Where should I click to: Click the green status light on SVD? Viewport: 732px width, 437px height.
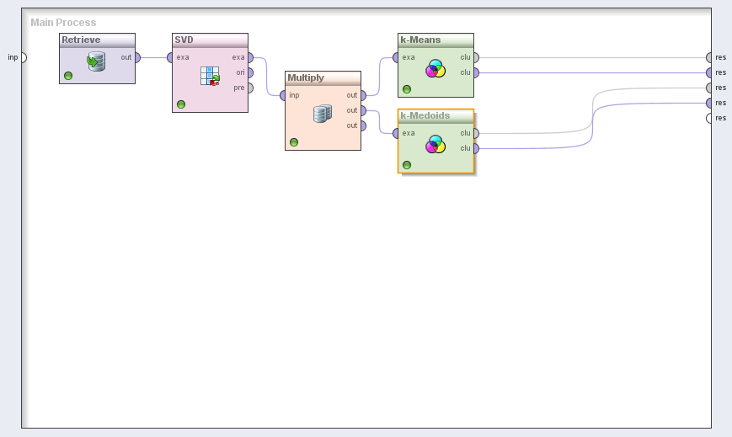181,104
